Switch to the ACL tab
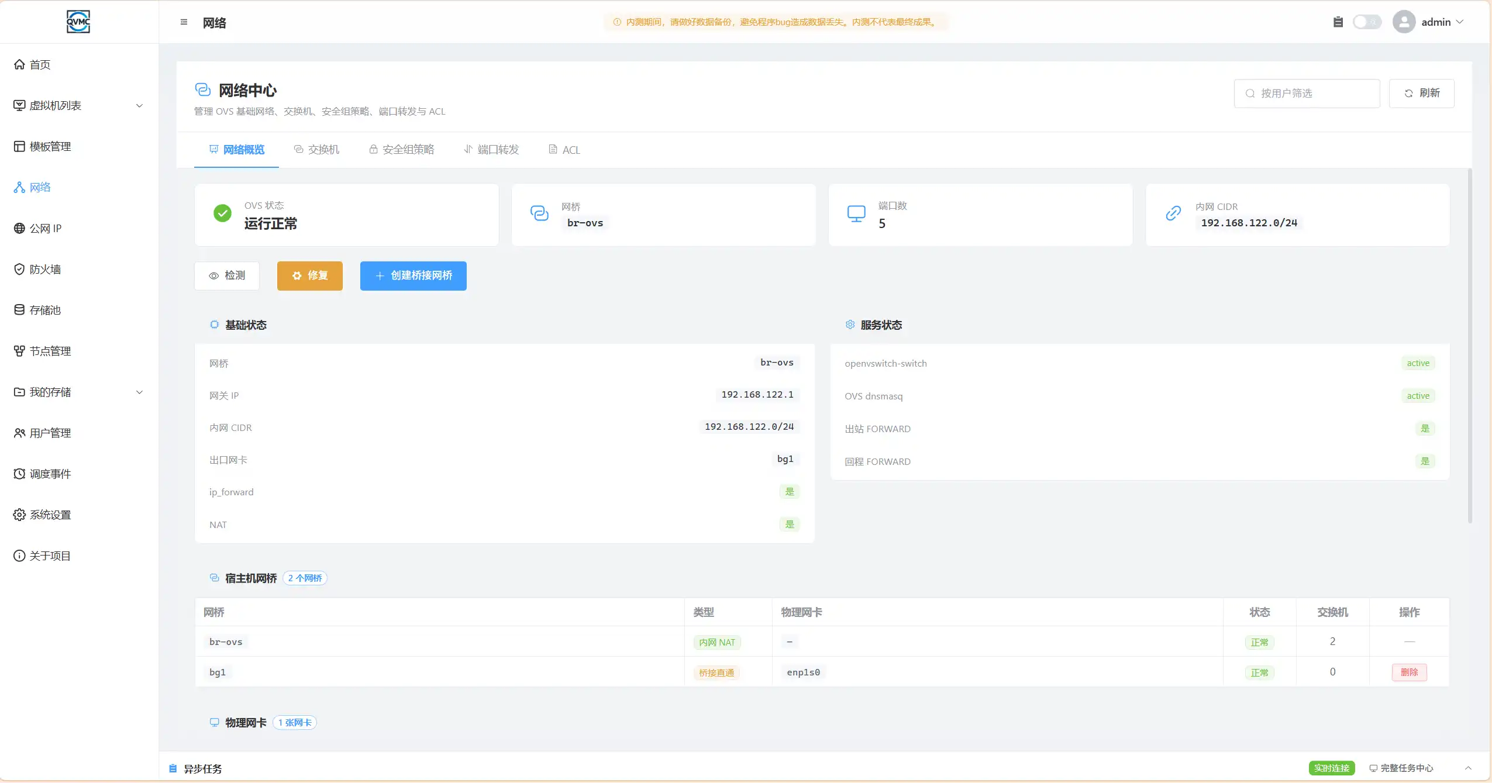Screen dimensions: 1492x783 pyautogui.click(x=564, y=150)
